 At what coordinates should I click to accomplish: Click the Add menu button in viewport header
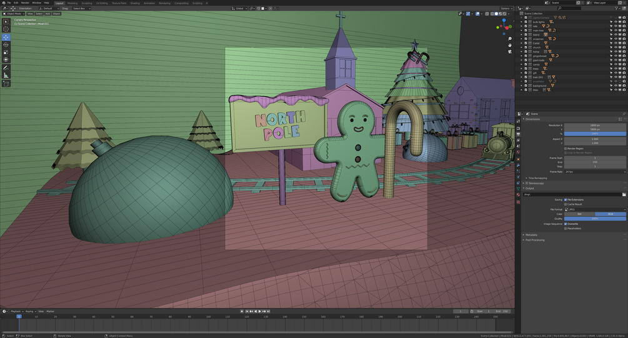pos(47,13)
